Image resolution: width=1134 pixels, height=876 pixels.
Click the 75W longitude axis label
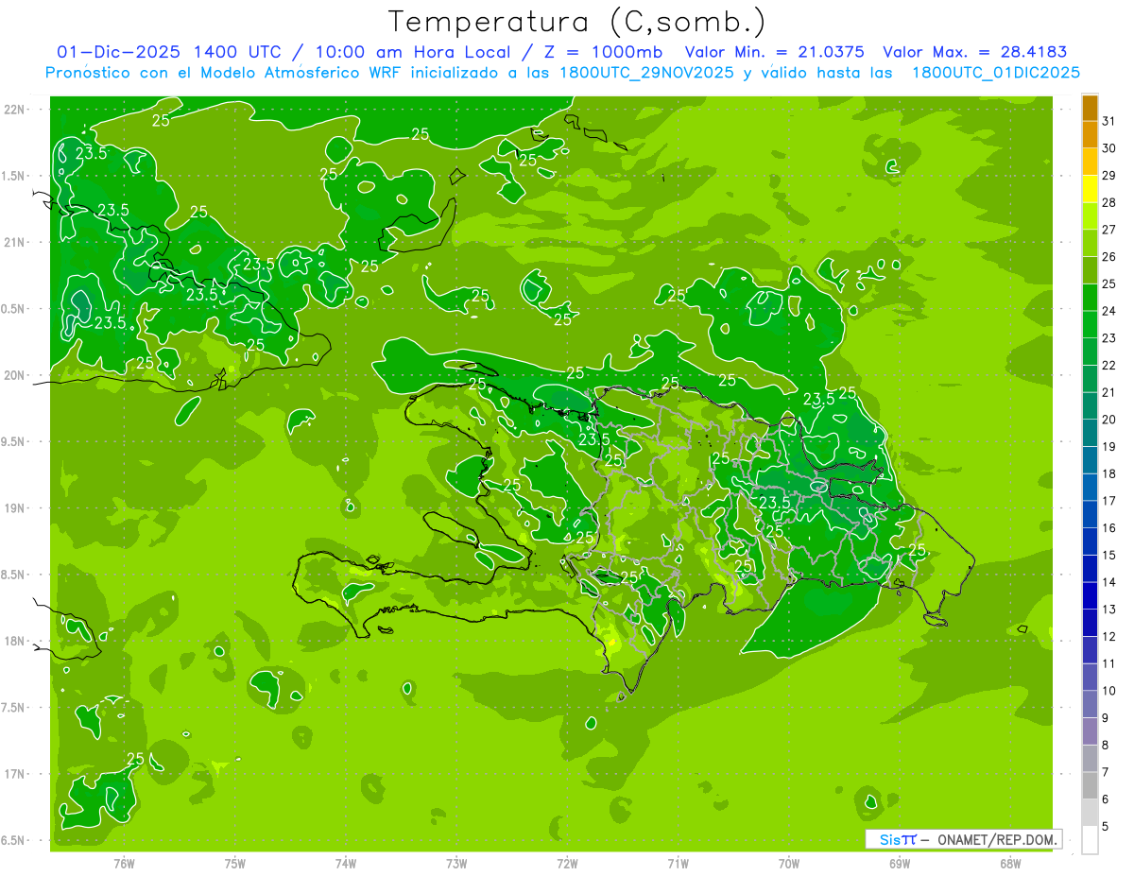pos(234,864)
